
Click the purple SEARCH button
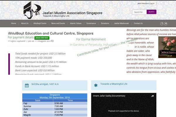point(151,12)
